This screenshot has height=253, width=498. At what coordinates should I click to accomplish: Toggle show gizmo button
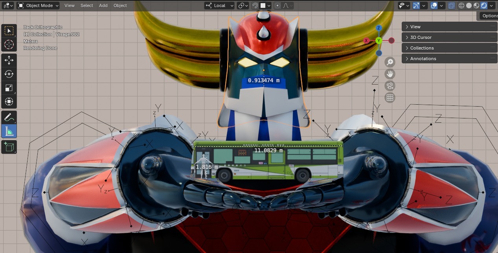416,6
